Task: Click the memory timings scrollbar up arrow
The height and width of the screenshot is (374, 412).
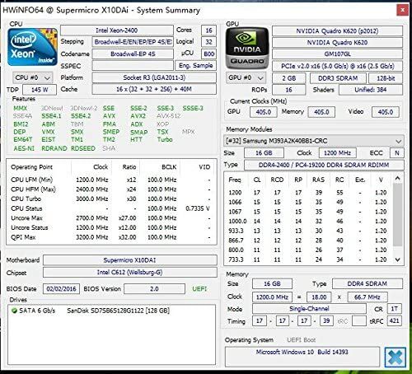Action: point(397,178)
